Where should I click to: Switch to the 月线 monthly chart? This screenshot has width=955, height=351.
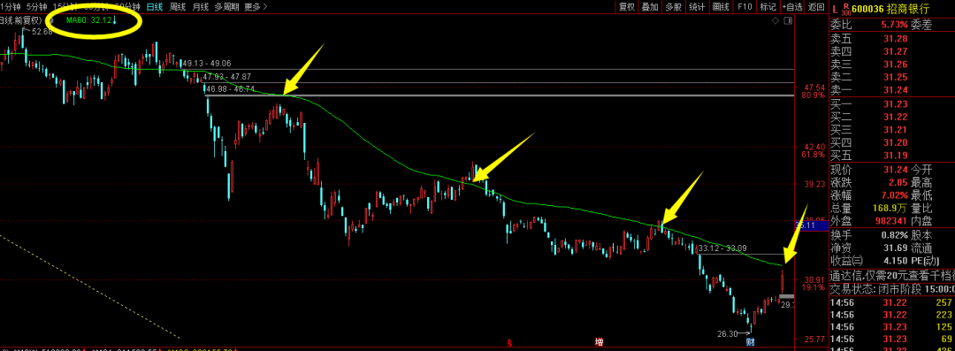point(200,7)
